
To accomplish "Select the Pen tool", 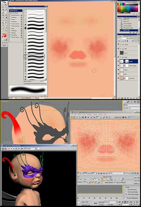I will [x=3, y=25].
